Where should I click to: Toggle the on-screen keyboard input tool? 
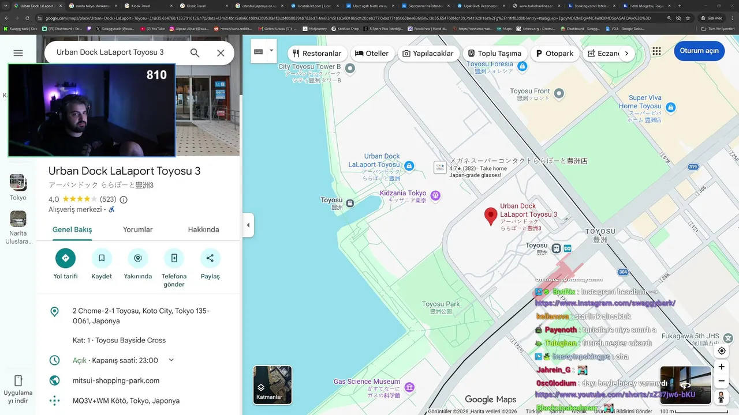(259, 52)
